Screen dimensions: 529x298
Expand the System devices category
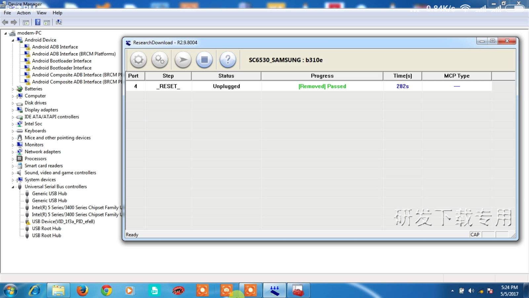pos(13,180)
